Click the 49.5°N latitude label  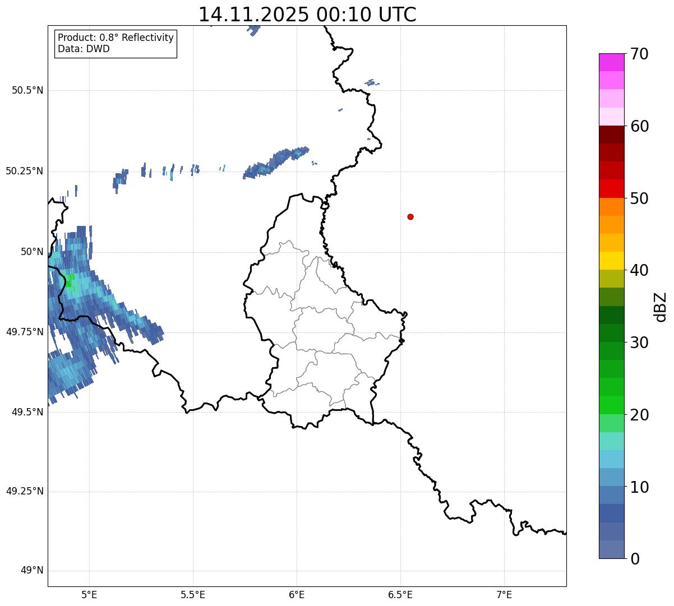point(27,412)
